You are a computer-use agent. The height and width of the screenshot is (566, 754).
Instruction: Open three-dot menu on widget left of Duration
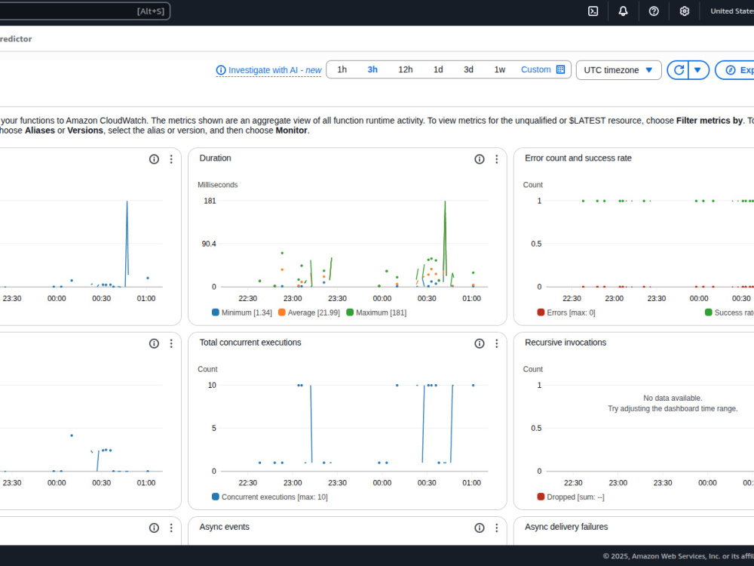click(x=171, y=158)
